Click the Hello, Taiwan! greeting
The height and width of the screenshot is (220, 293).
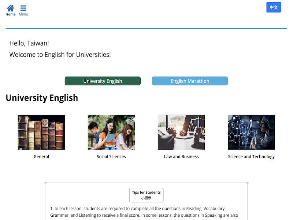pyautogui.click(x=29, y=43)
